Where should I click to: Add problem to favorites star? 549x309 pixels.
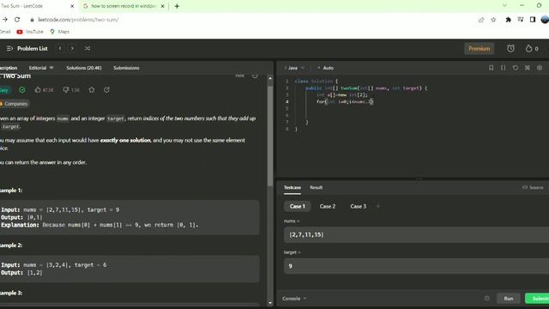[92, 90]
